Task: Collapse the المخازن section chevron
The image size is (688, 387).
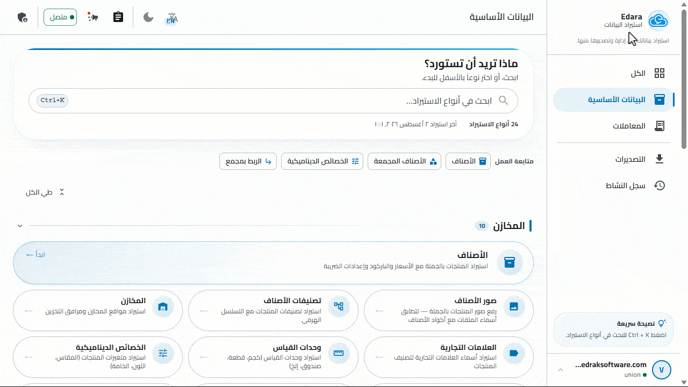Action: pyautogui.click(x=20, y=226)
